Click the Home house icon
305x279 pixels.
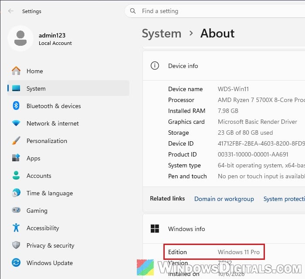[x=16, y=71]
